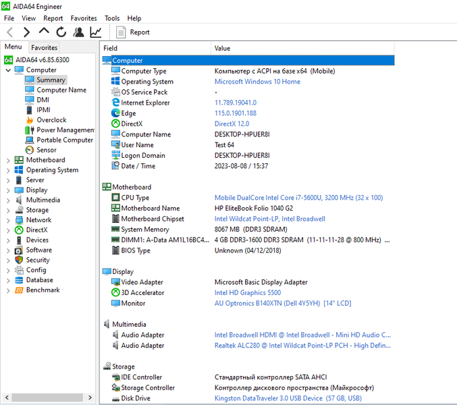The image size is (457, 405).
Task: Expand the Config tree node
Action: pyautogui.click(x=8, y=270)
